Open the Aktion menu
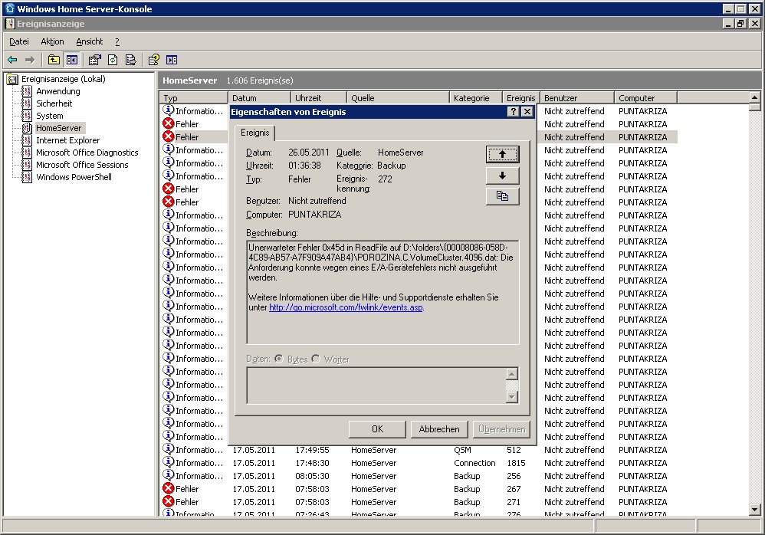Screen dimensions: 765x535 [52, 41]
